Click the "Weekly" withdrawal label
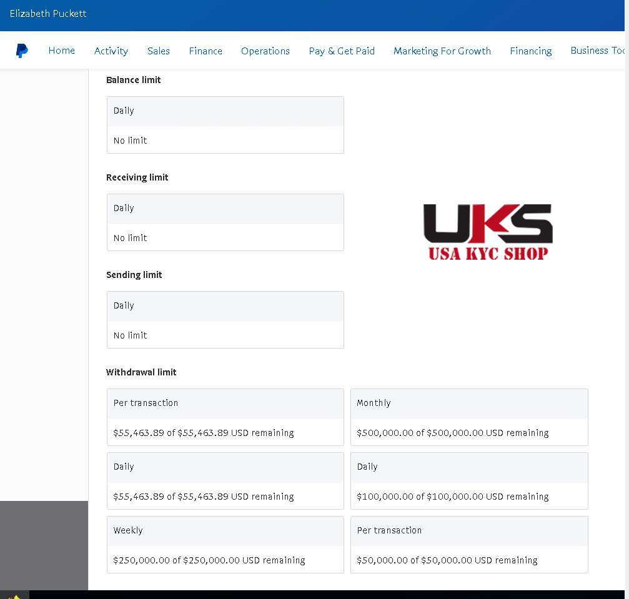The height and width of the screenshot is (599, 629). point(128,530)
